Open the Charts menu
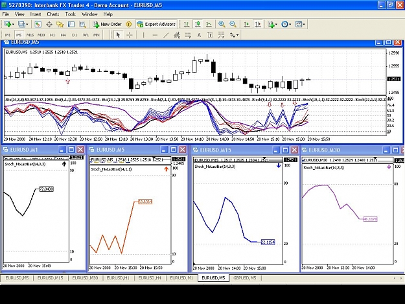Image resolution: width=405 pixels, height=304 pixels. click(53, 14)
